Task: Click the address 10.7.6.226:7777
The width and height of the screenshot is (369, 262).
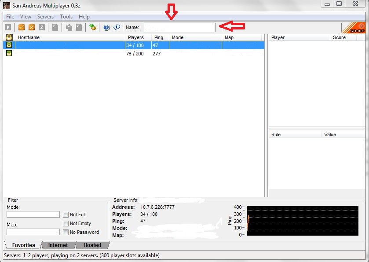Action: click(157, 207)
